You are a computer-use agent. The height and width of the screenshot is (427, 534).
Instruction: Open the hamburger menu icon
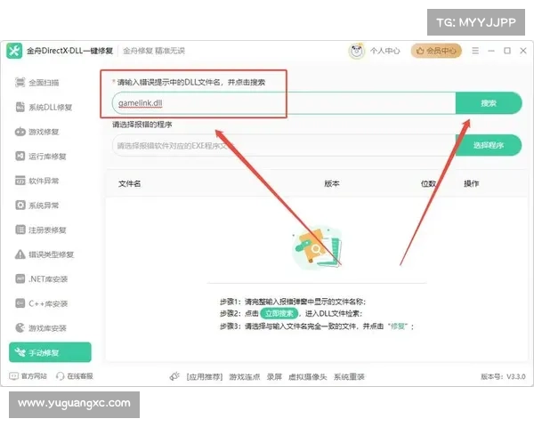point(475,51)
